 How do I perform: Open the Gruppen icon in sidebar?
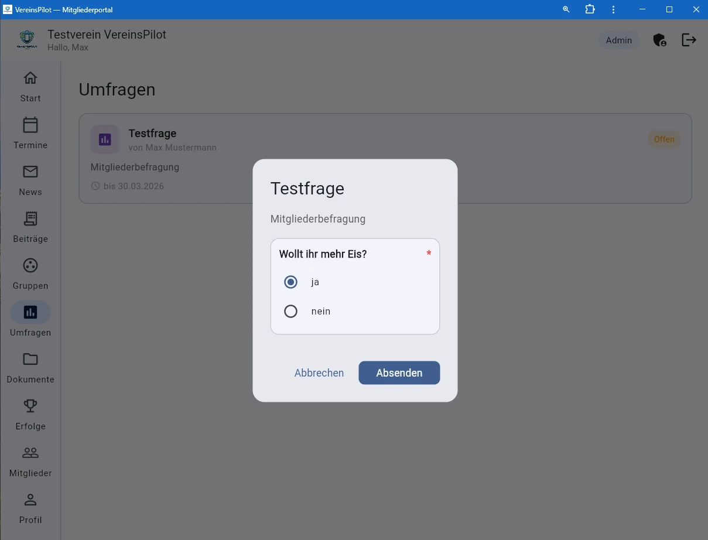(30, 266)
